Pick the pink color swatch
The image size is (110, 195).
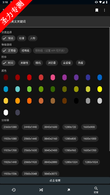[x=53, y=77]
